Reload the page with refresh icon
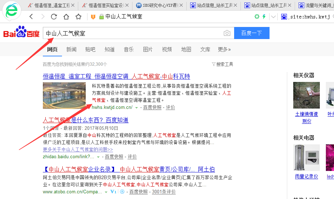The height and width of the screenshot is (199, 334). click(54, 17)
